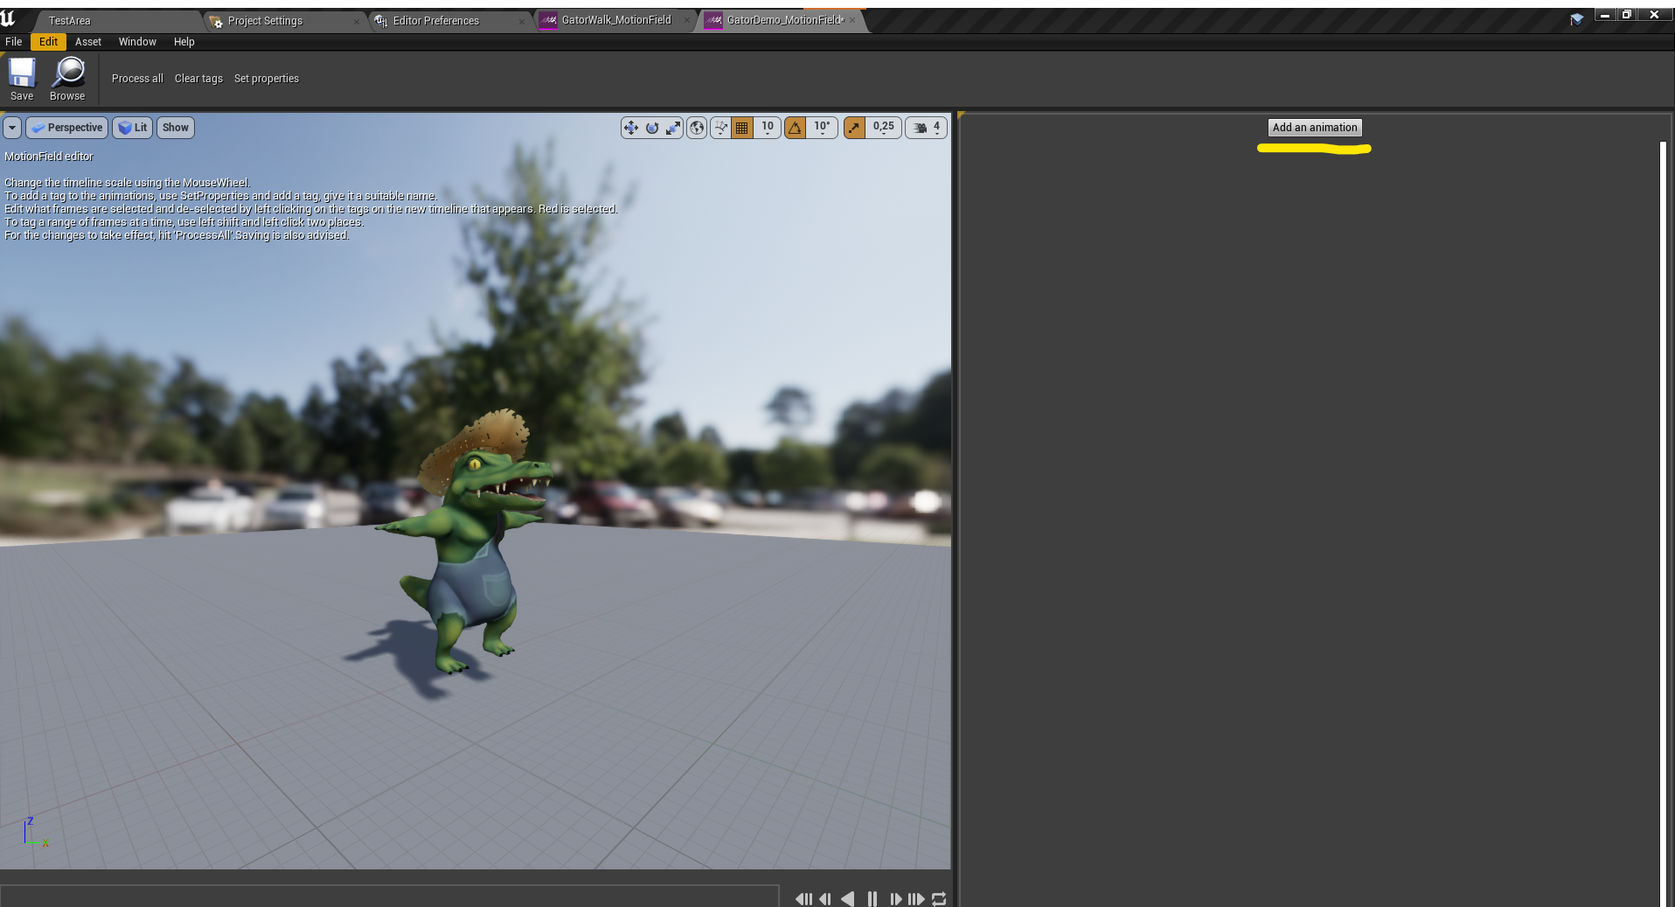Jump to start of animation
Screen dimensions: 1675x907
(x=803, y=899)
